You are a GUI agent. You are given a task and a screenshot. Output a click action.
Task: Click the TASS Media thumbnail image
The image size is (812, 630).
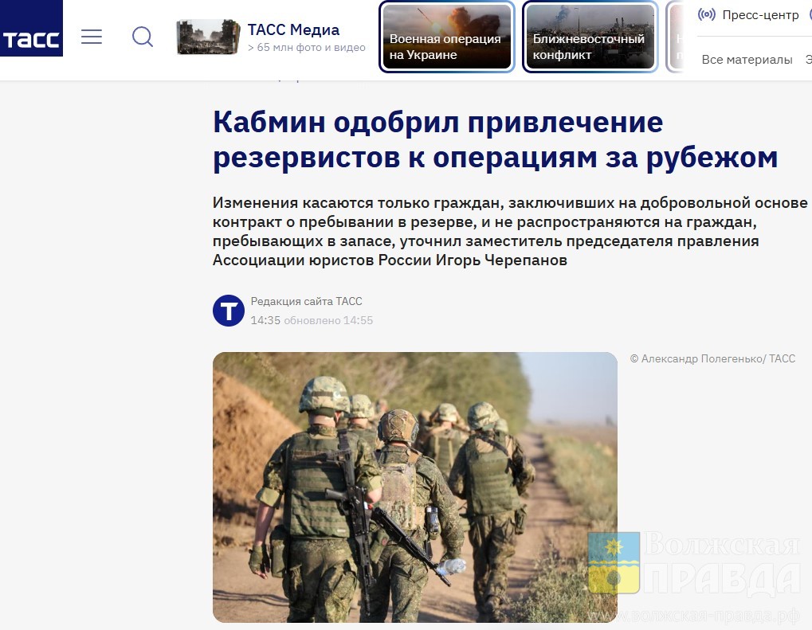point(208,37)
